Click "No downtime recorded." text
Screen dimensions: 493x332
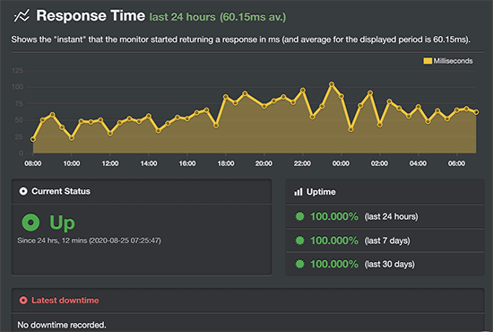62,325
